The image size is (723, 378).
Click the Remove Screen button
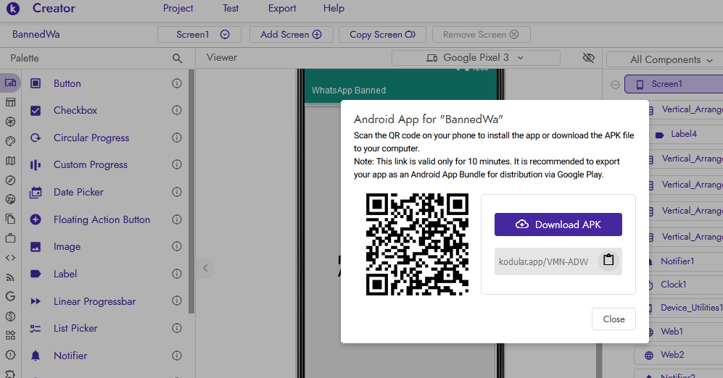(x=481, y=35)
